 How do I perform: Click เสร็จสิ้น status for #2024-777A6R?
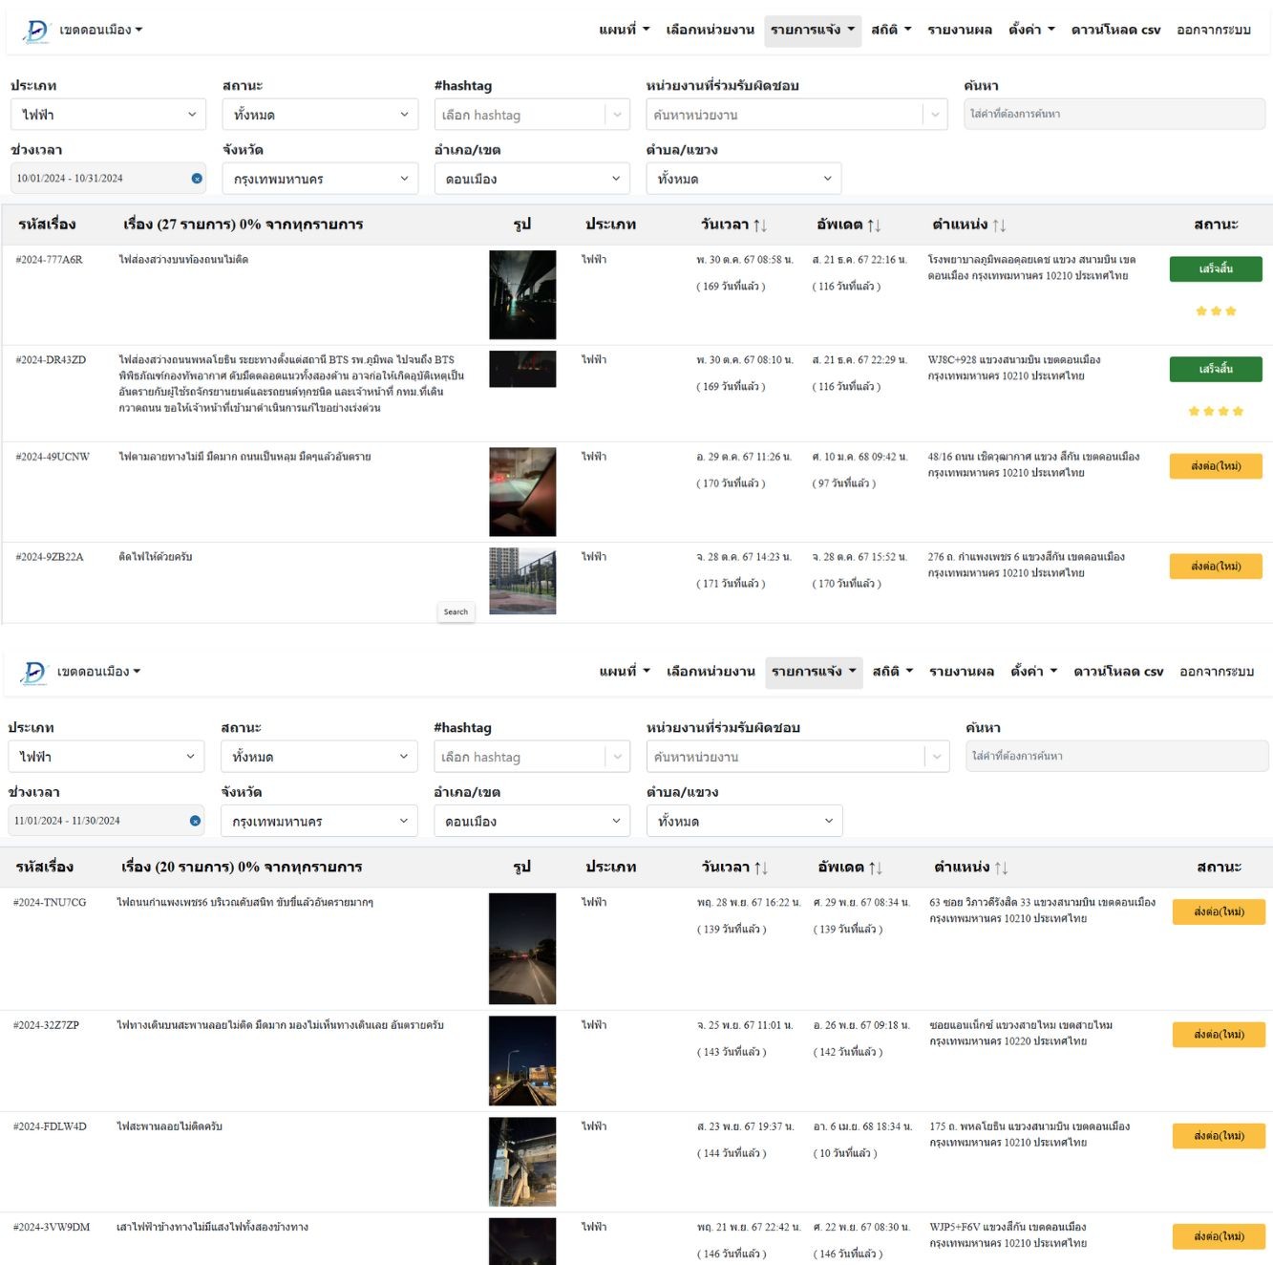(x=1216, y=268)
